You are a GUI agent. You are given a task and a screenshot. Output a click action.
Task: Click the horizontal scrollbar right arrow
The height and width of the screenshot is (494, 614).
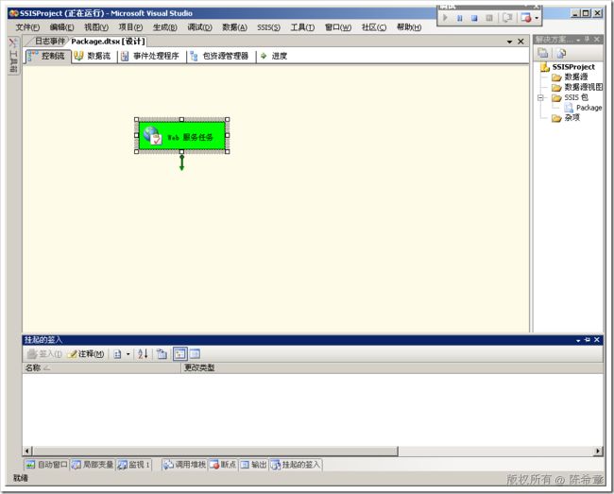pyautogui.click(x=598, y=451)
